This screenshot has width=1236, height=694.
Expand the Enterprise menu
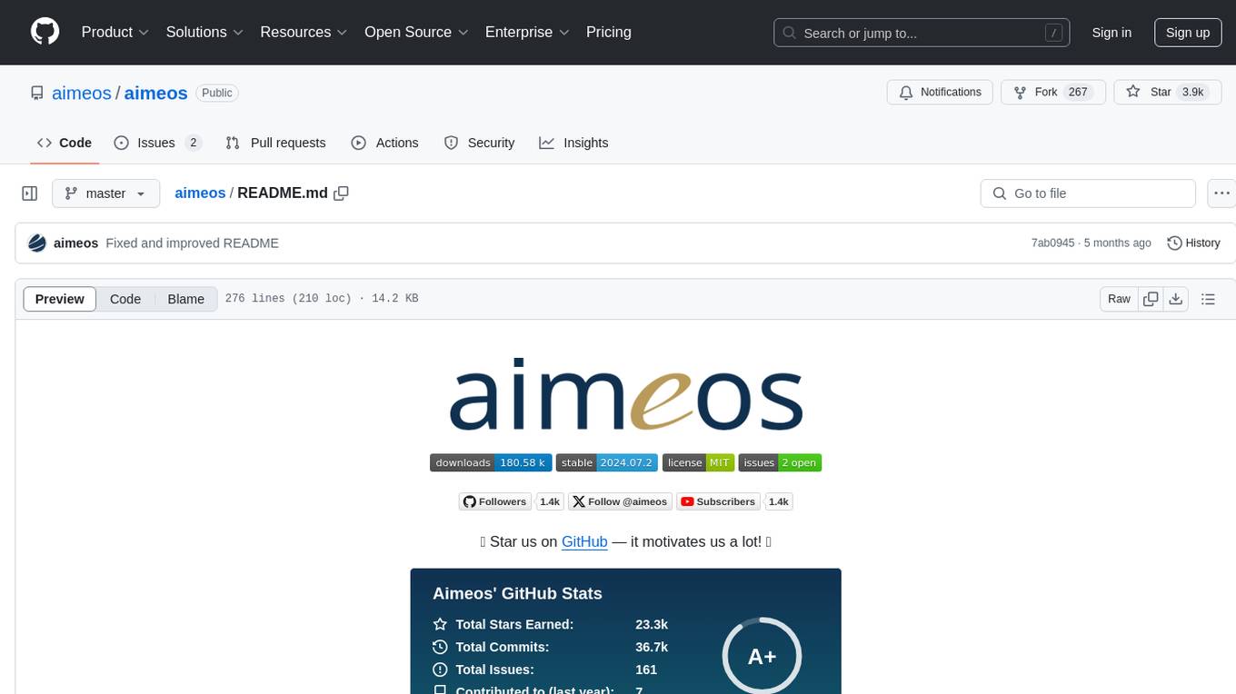click(x=528, y=32)
